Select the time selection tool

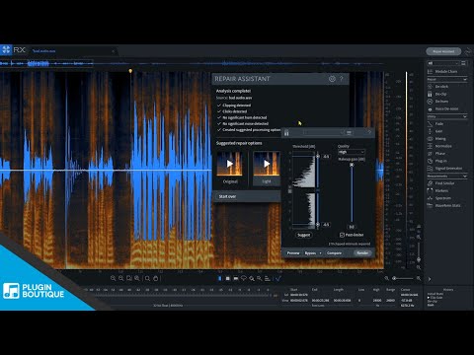tap(219, 278)
